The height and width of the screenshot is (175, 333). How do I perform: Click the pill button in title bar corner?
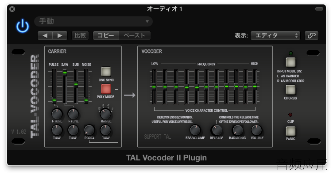(319, 9)
